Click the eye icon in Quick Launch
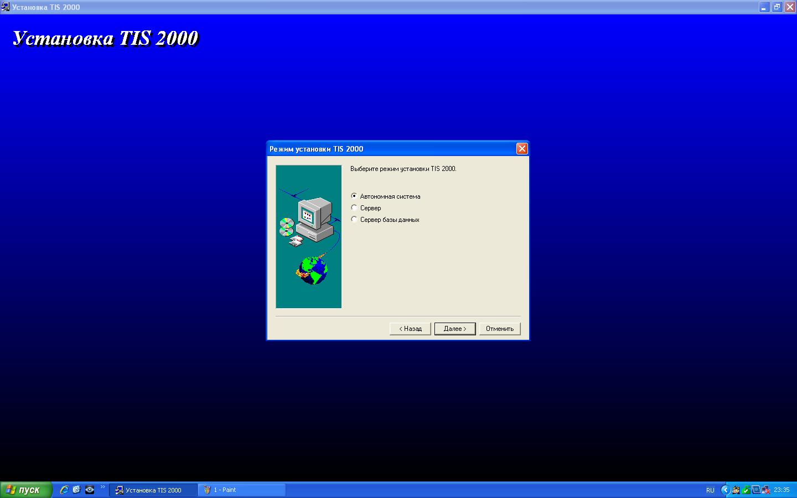 click(90, 490)
